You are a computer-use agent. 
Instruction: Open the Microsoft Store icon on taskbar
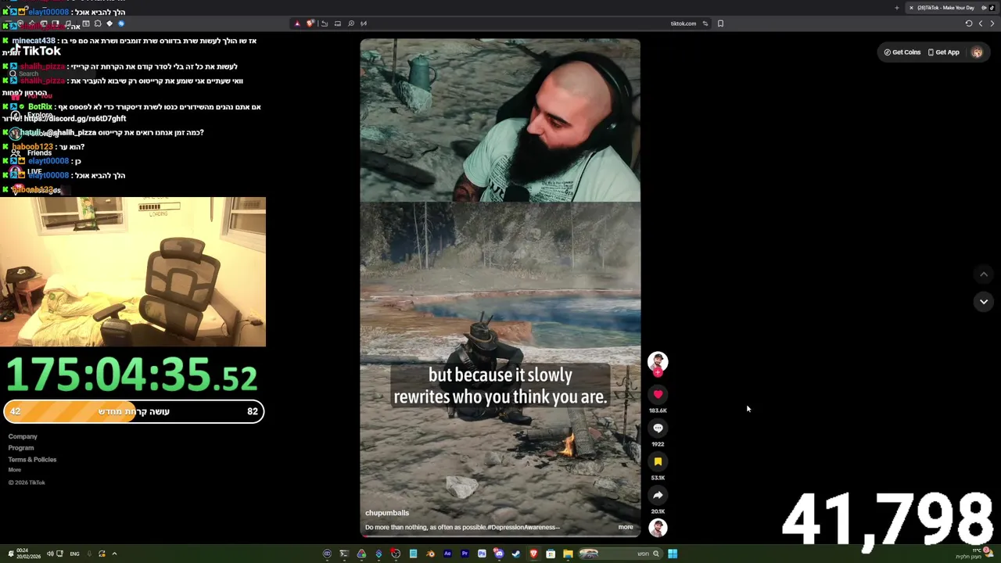coord(551,554)
